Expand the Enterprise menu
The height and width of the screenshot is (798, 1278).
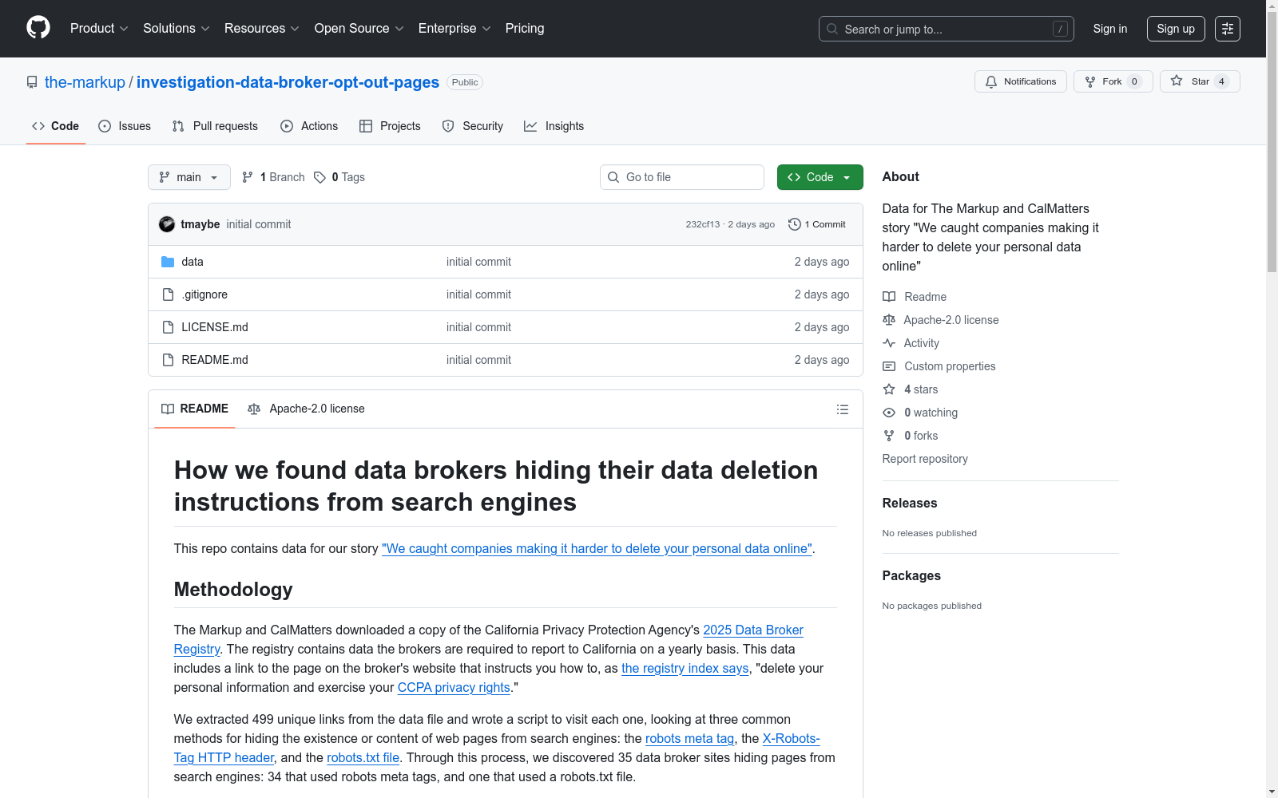pos(454,28)
